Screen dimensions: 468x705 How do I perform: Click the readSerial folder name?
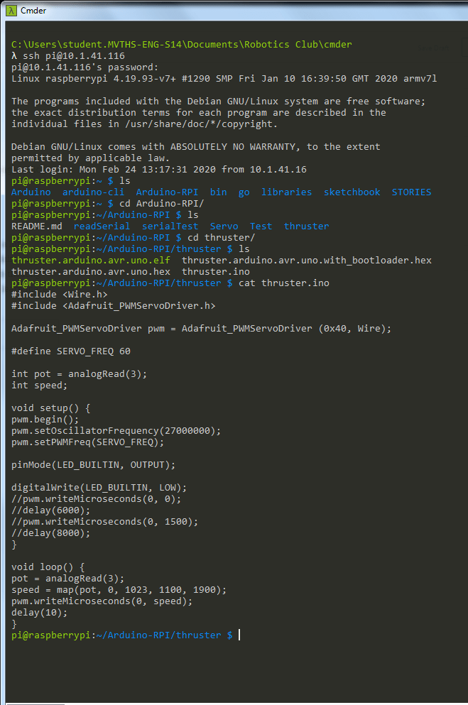click(102, 226)
